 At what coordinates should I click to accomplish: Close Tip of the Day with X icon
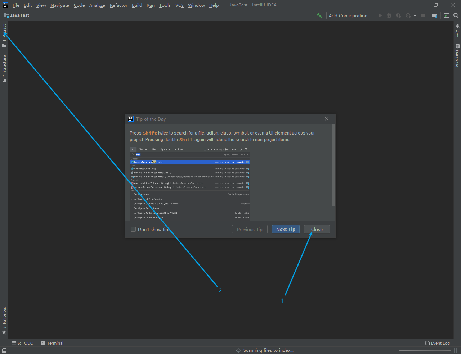(x=327, y=119)
